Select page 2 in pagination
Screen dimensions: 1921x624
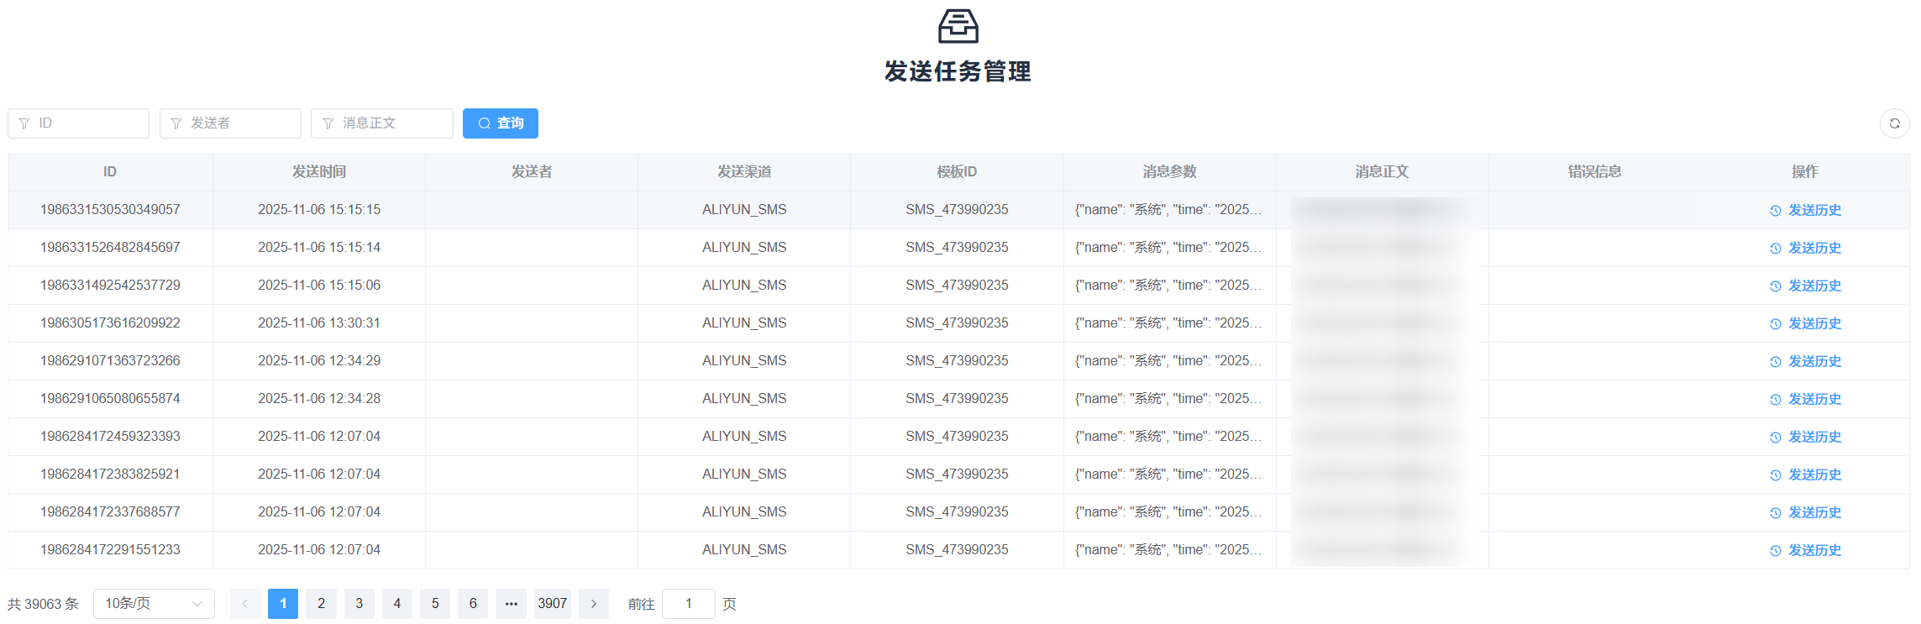321,604
